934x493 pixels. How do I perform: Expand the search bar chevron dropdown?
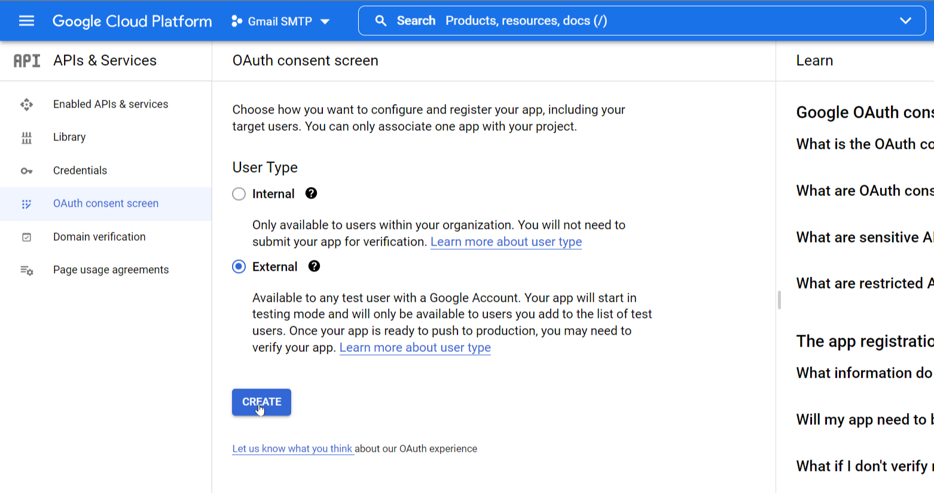[905, 20]
